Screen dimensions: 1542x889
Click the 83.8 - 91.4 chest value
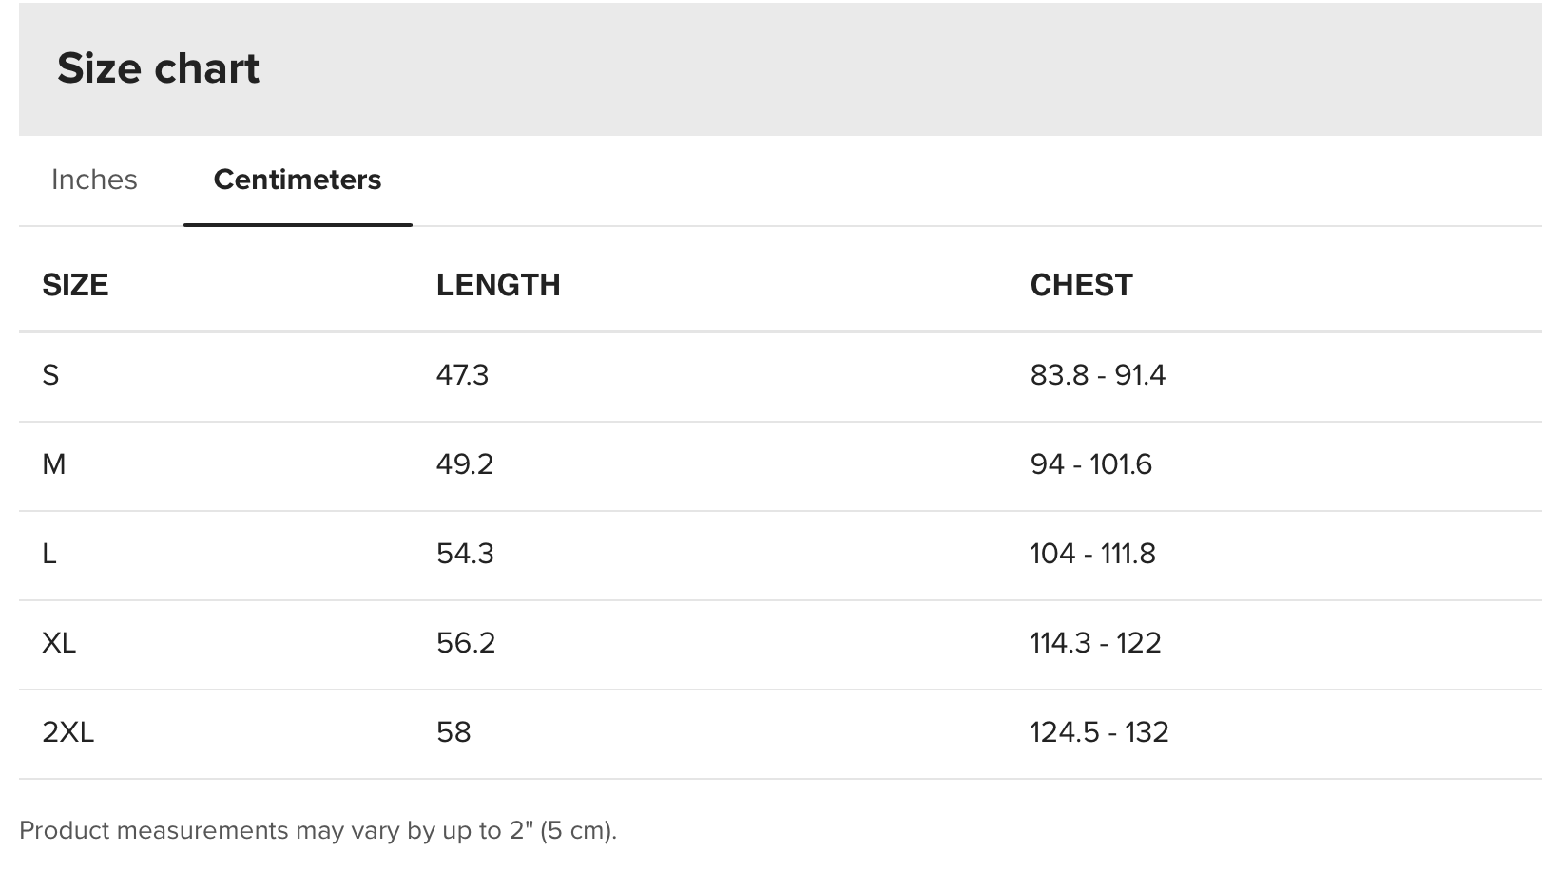[x=1097, y=375]
